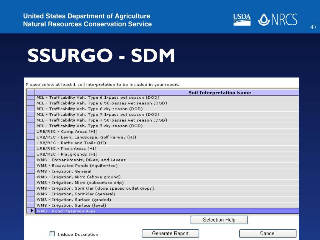
Task: Select WMS - Irrigation, Sprinkler (general)
Action: pos(167,194)
